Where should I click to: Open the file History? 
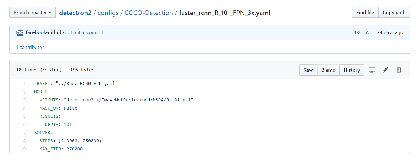click(x=352, y=70)
